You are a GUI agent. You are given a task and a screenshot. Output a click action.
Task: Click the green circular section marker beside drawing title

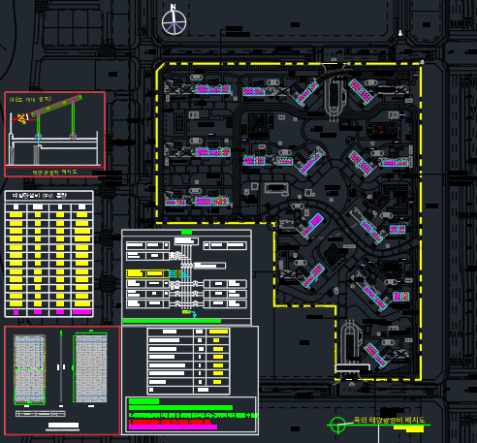pos(338,425)
